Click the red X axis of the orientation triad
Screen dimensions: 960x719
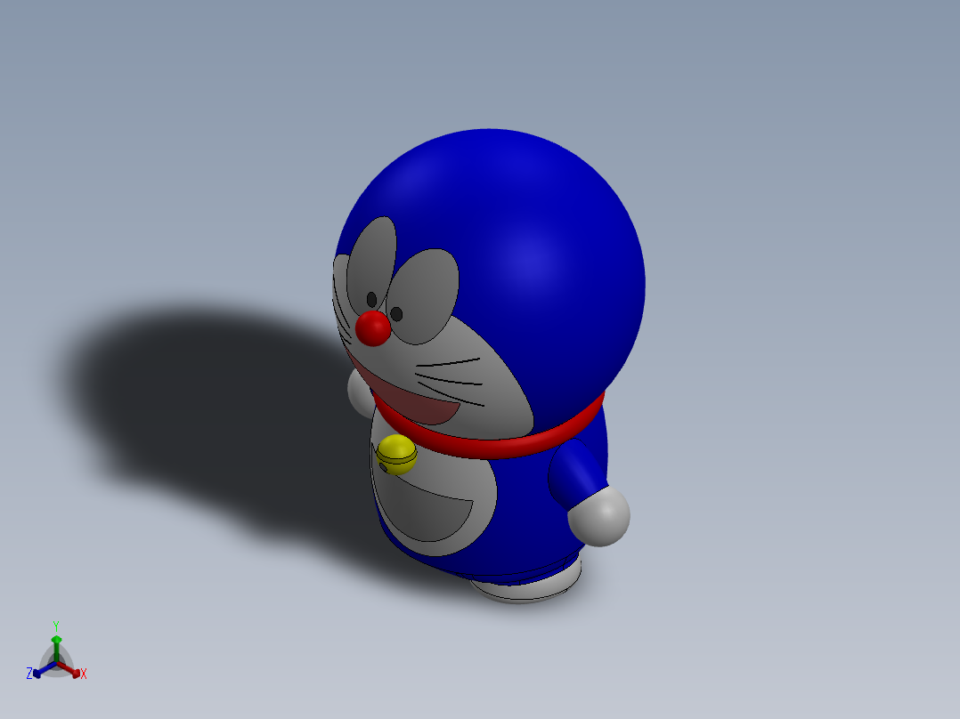(x=69, y=669)
